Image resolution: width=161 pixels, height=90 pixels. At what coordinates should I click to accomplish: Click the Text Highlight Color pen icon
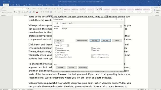click(33, 12)
